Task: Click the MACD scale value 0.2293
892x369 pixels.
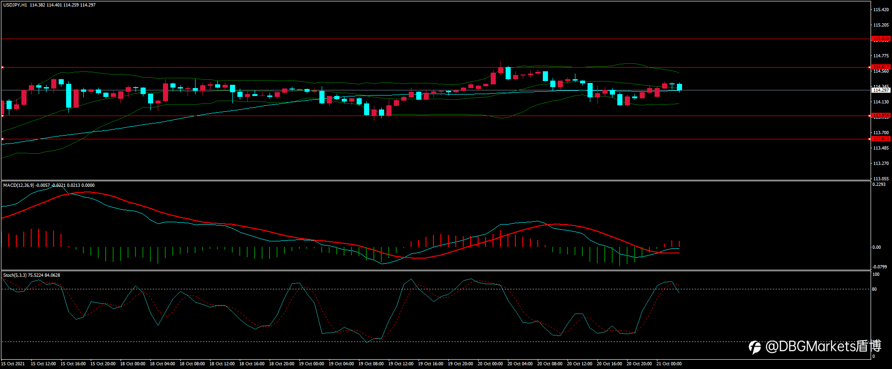Action: point(879,184)
